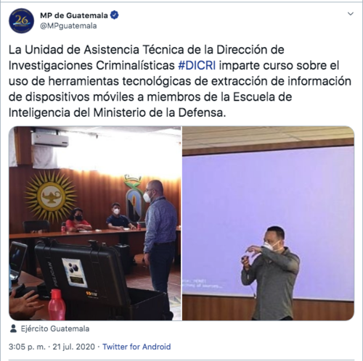The image size is (363, 361).
Task: Open the MP de Guatemala profile avatar
Action: tap(21, 21)
